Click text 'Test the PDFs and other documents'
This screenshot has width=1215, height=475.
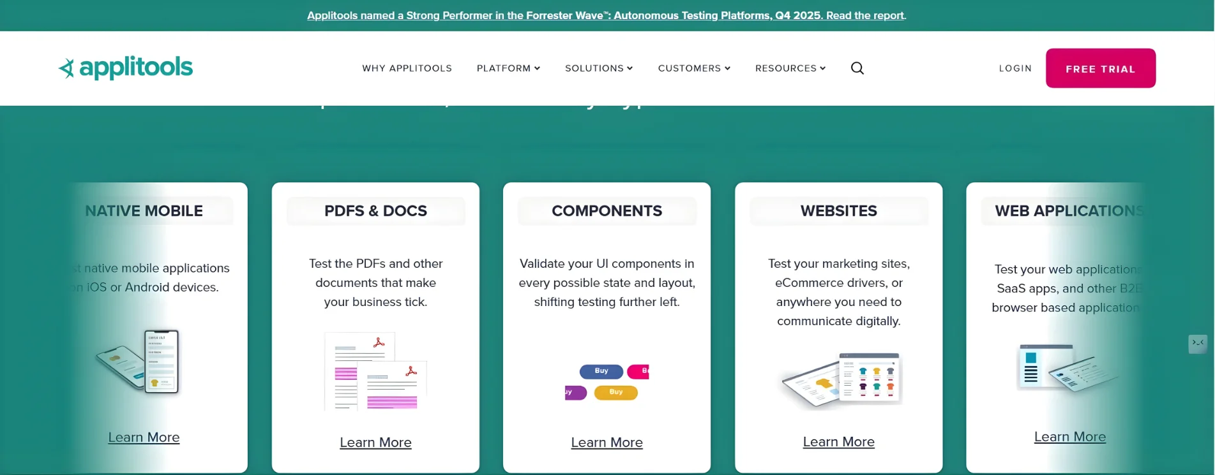coord(375,273)
